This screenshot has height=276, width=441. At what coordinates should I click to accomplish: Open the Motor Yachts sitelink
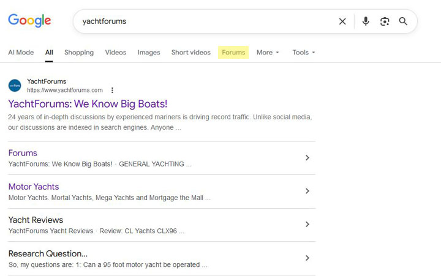click(x=34, y=187)
